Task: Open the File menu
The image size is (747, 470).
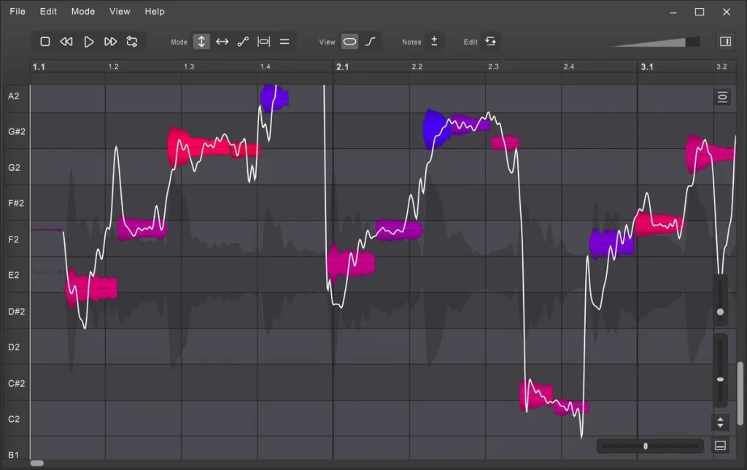Action: (18, 12)
